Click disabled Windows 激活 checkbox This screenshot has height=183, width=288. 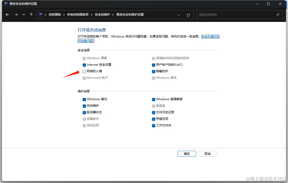tap(153, 78)
